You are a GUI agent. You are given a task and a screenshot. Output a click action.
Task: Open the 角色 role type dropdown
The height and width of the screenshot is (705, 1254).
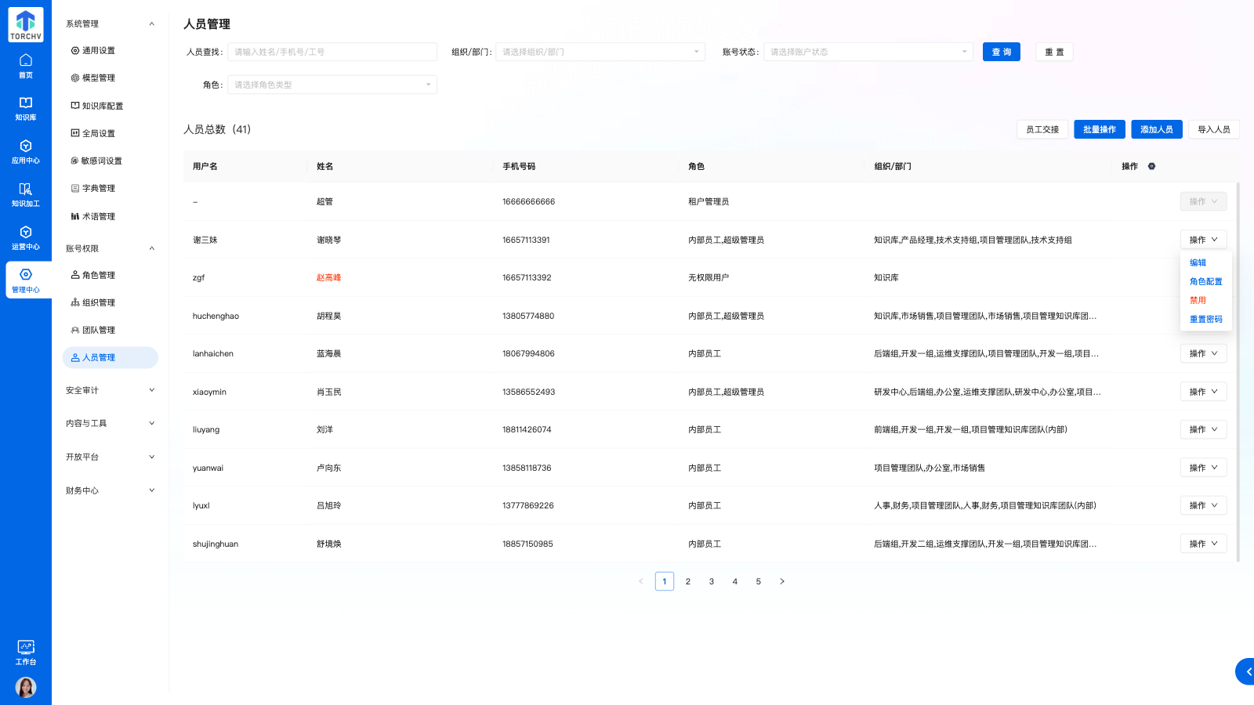(x=332, y=85)
